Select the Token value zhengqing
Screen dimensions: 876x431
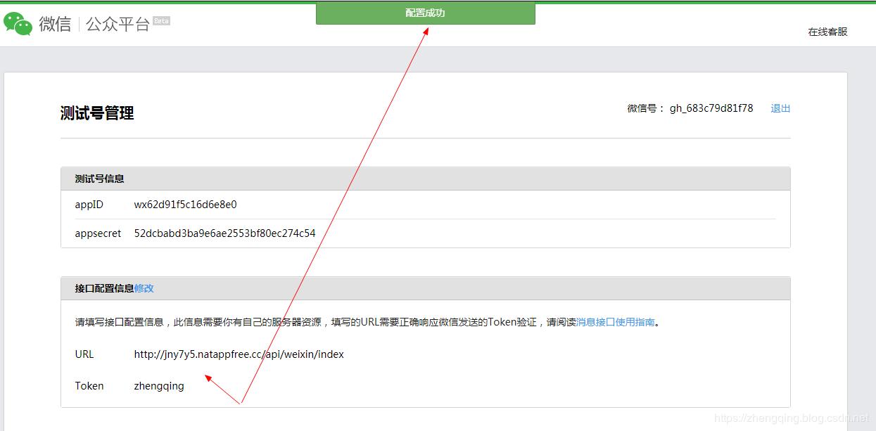[x=158, y=385]
